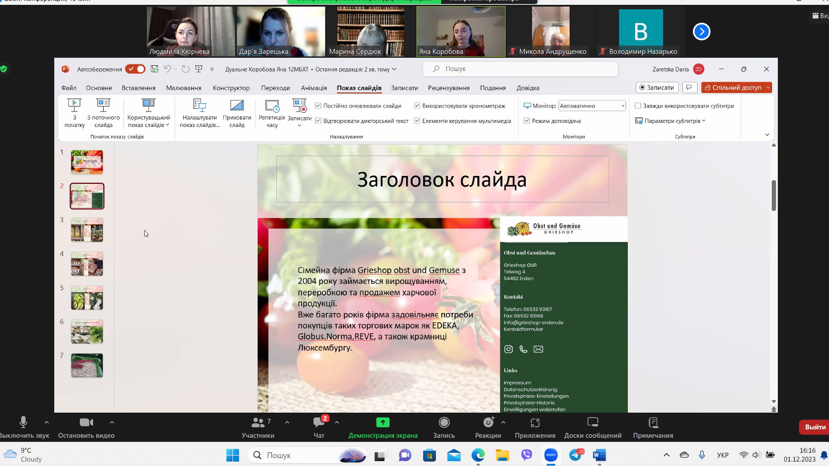Enable 'Завжди використовувати субтитри' checkbox
This screenshot has width=829, height=466.
(638, 106)
